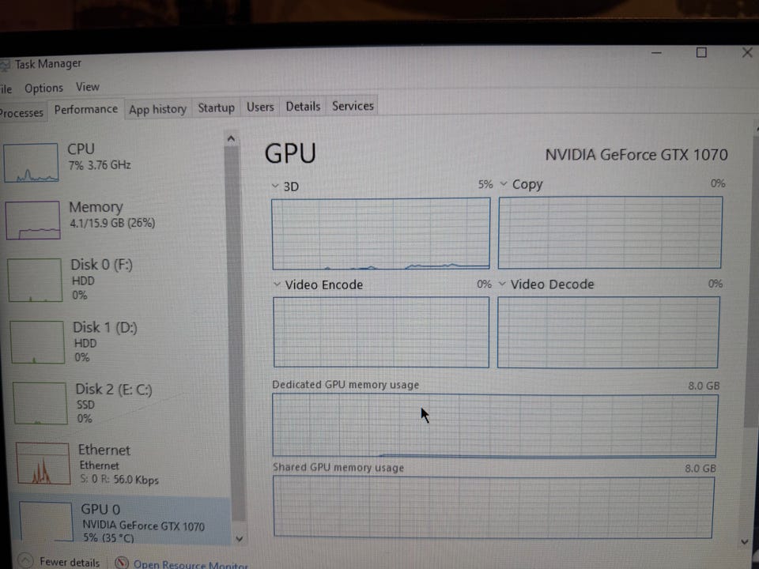This screenshot has height=569, width=759.
Task: Click the 4.1/15.9 GB (26%) memory text
Action: [112, 223]
